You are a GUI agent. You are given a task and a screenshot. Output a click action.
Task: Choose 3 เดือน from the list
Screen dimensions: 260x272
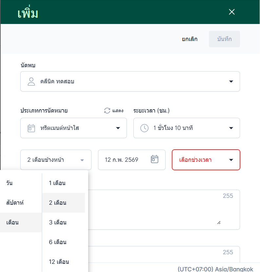coord(58,222)
